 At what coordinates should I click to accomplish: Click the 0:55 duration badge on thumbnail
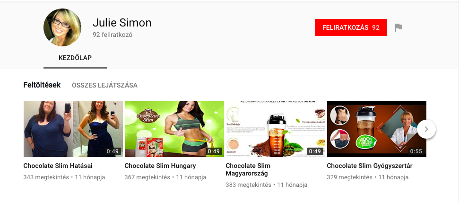coord(416,151)
